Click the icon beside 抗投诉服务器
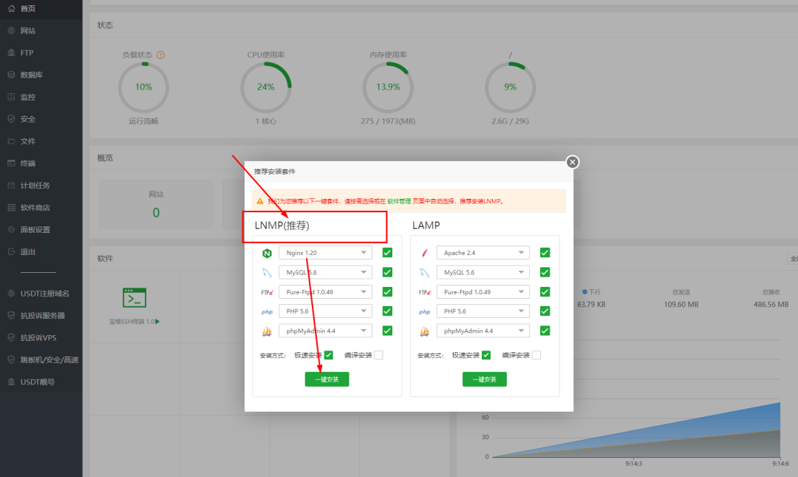This screenshot has height=477, width=798. (x=11, y=316)
